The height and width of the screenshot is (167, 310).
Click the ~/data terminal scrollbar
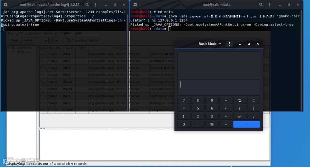[x=301, y=60]
